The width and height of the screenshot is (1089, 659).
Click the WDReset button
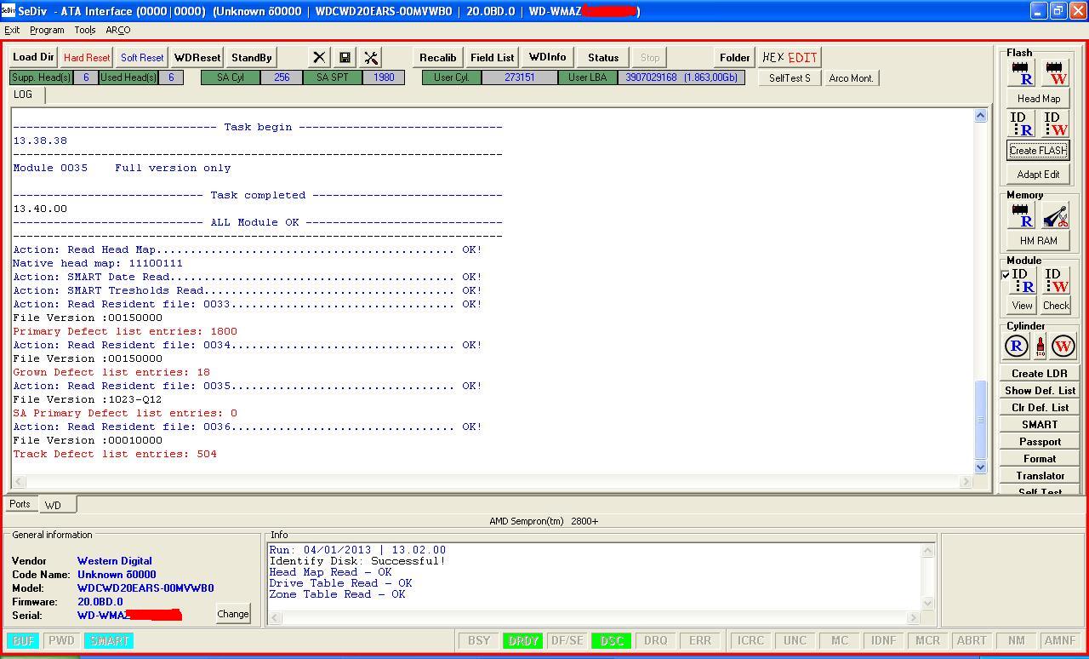click(x=197, y=57)
